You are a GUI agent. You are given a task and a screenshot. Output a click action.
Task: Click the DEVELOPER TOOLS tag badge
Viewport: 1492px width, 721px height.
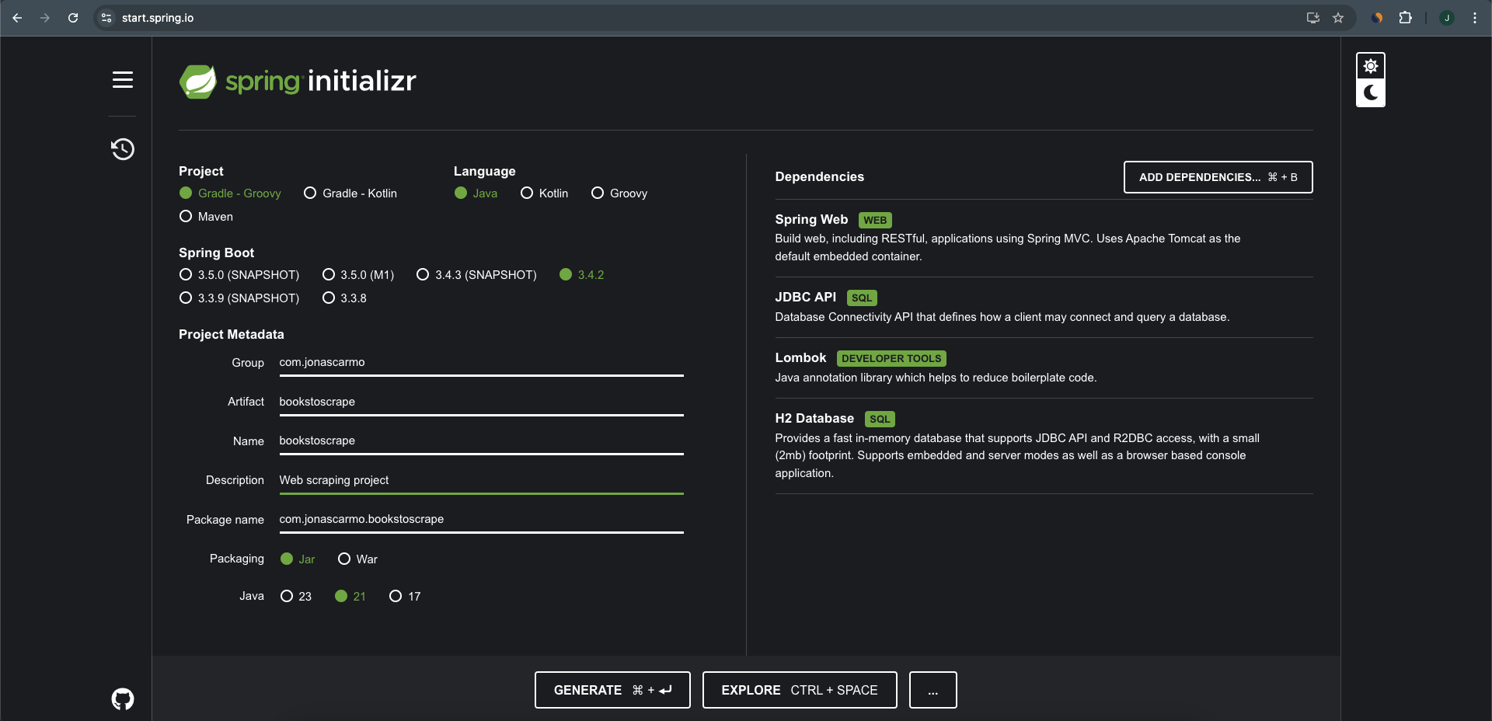pyautogui.click(x=891, y=358)
